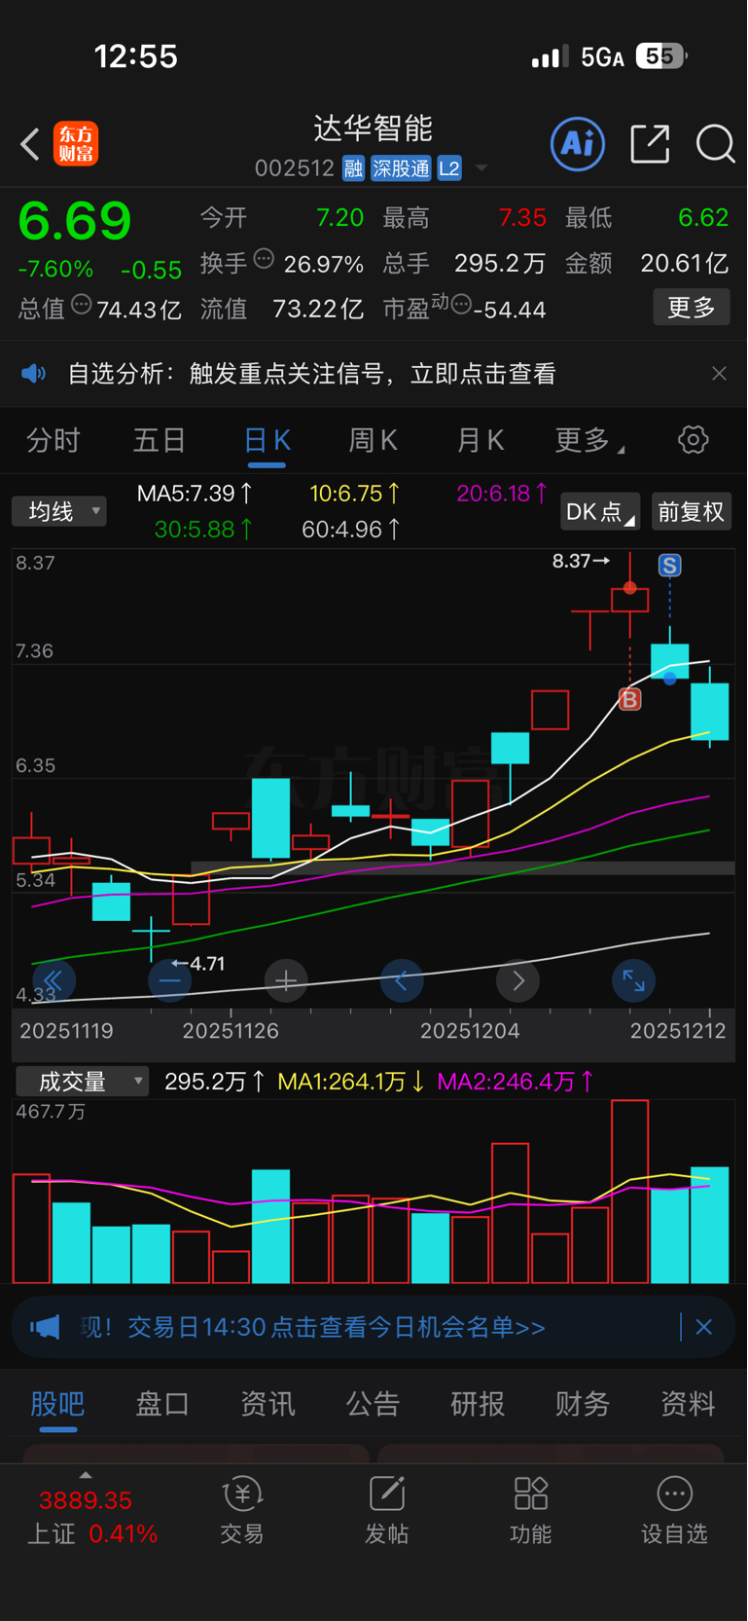
Task: Tap the 总值 info circle icon
Action: [82, 305]
